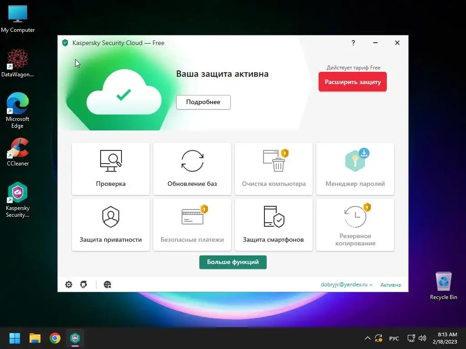
Task: Open File Explorer from taskbar
Action: 35,338
